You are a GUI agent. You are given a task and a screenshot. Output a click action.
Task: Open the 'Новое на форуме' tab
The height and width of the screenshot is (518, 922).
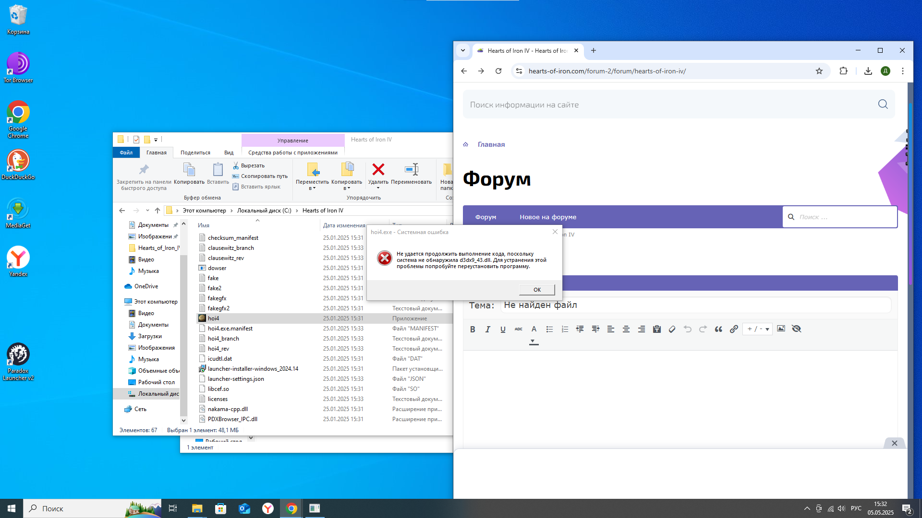548,217
